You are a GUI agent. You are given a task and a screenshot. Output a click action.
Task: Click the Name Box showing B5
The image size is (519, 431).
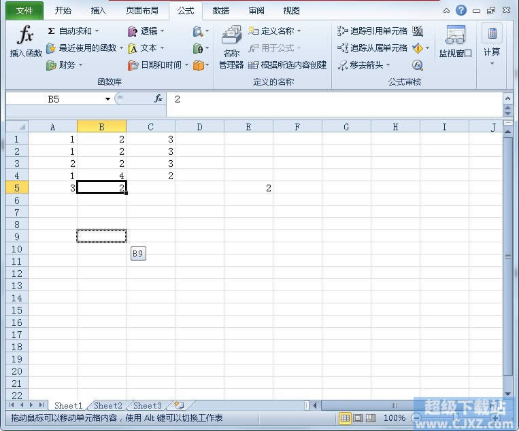click(x=54, y=99)
